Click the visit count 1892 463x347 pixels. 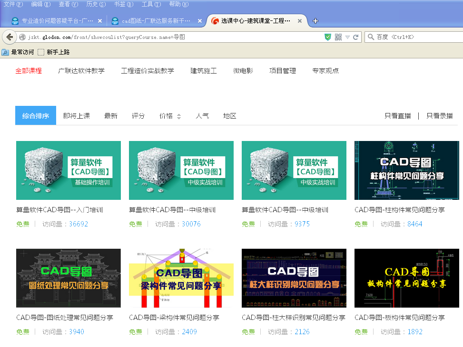(x=415, y=332)
